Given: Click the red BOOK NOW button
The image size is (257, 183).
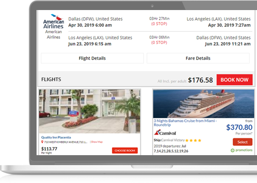Looking at the screenshot, I should pyautogui.click(x=235, y=80).
